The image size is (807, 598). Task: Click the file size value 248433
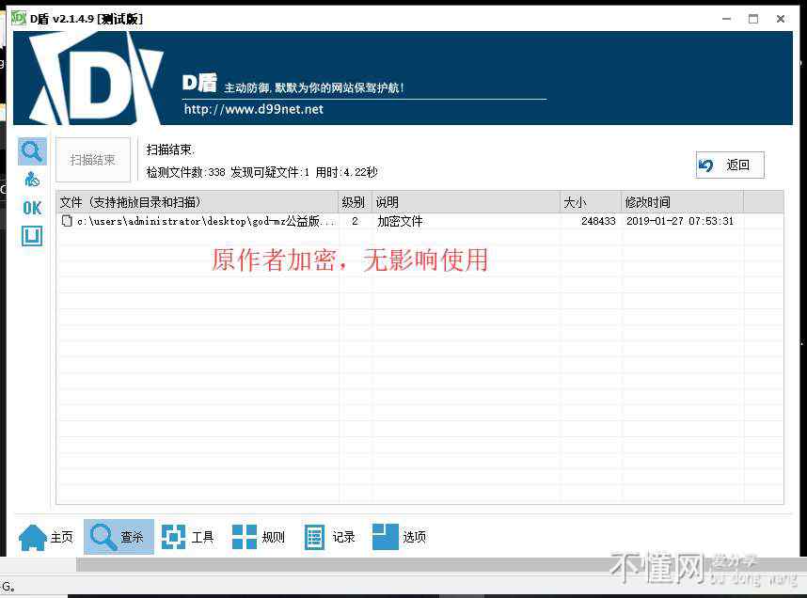click(x=598, y=221)
